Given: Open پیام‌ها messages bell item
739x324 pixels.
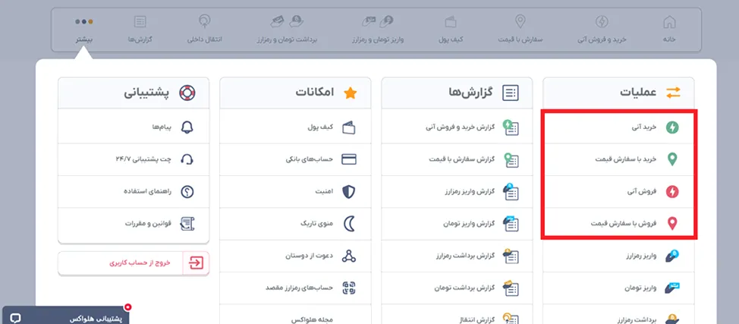Looking at the screenshot, I should pyautogui.click(x=134, y=127).
